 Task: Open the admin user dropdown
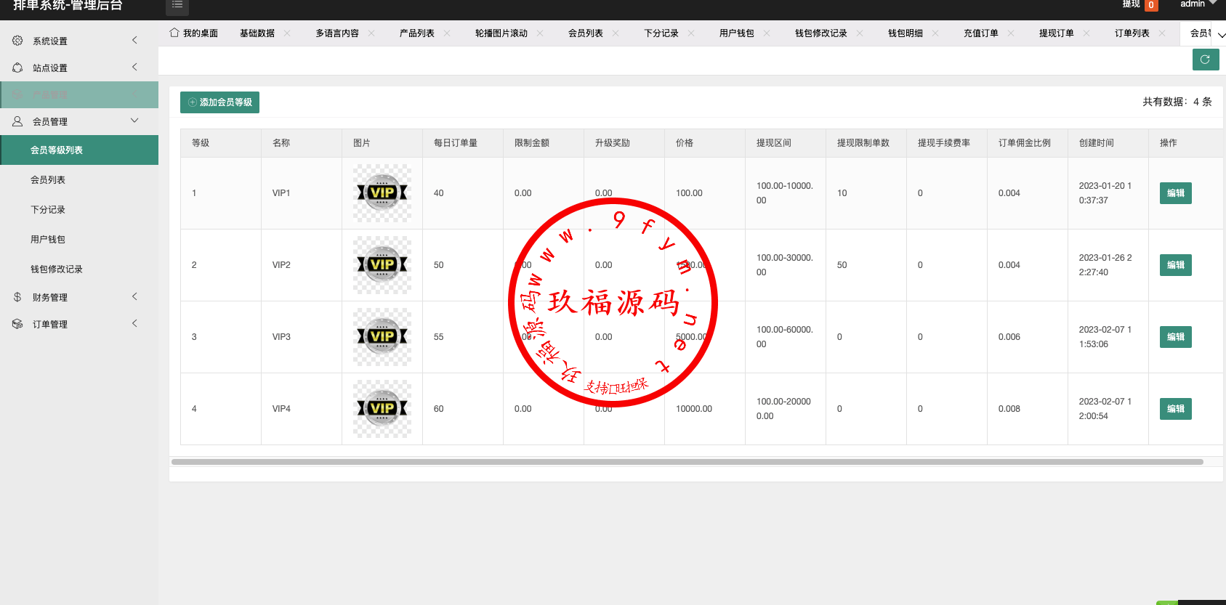(1198, 4)
